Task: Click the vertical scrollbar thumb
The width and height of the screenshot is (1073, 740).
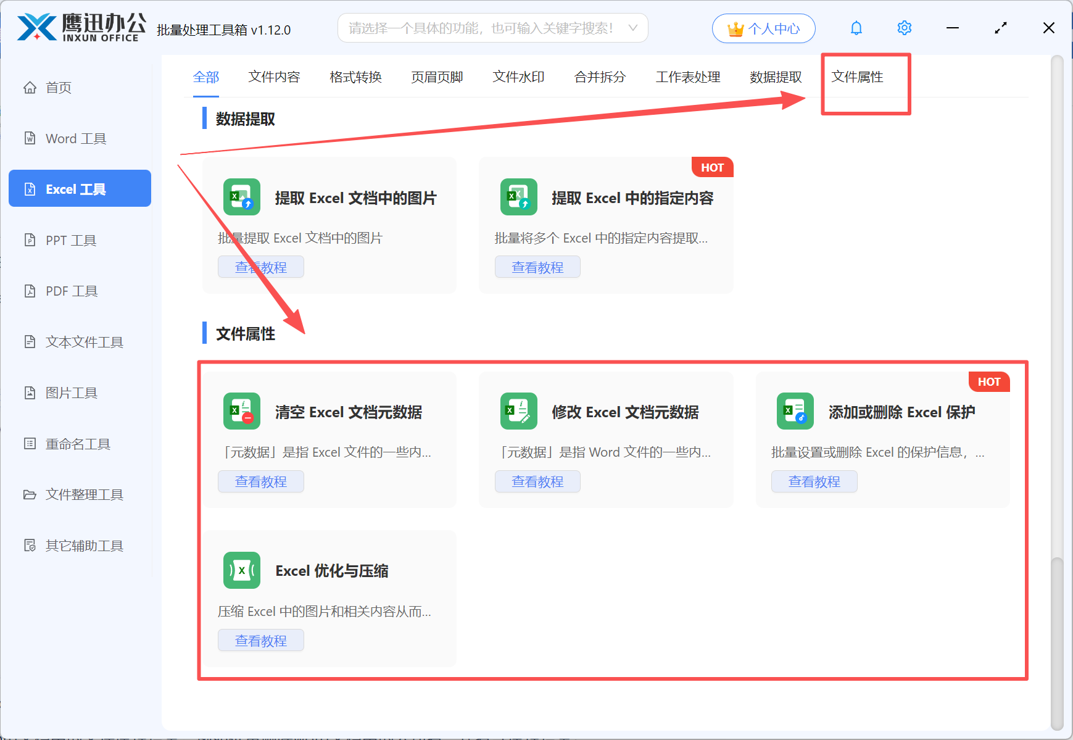Action: coord(1056,642)
